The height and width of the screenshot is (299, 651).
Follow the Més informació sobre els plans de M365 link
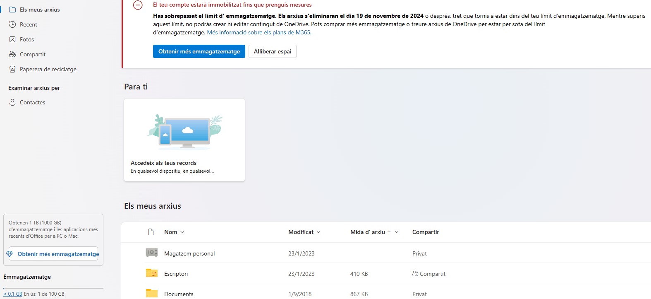click(x=259, y=32)
